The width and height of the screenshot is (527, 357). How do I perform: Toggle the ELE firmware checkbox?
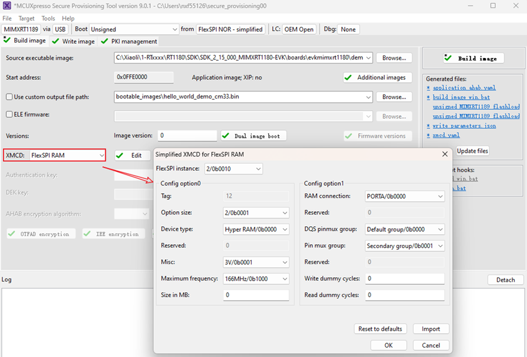pos(9,115)
